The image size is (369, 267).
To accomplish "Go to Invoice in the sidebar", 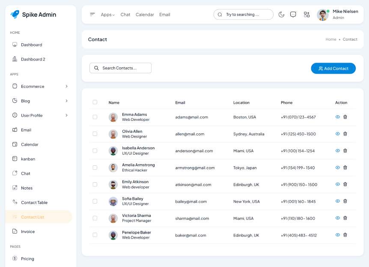I will (28, 231).
